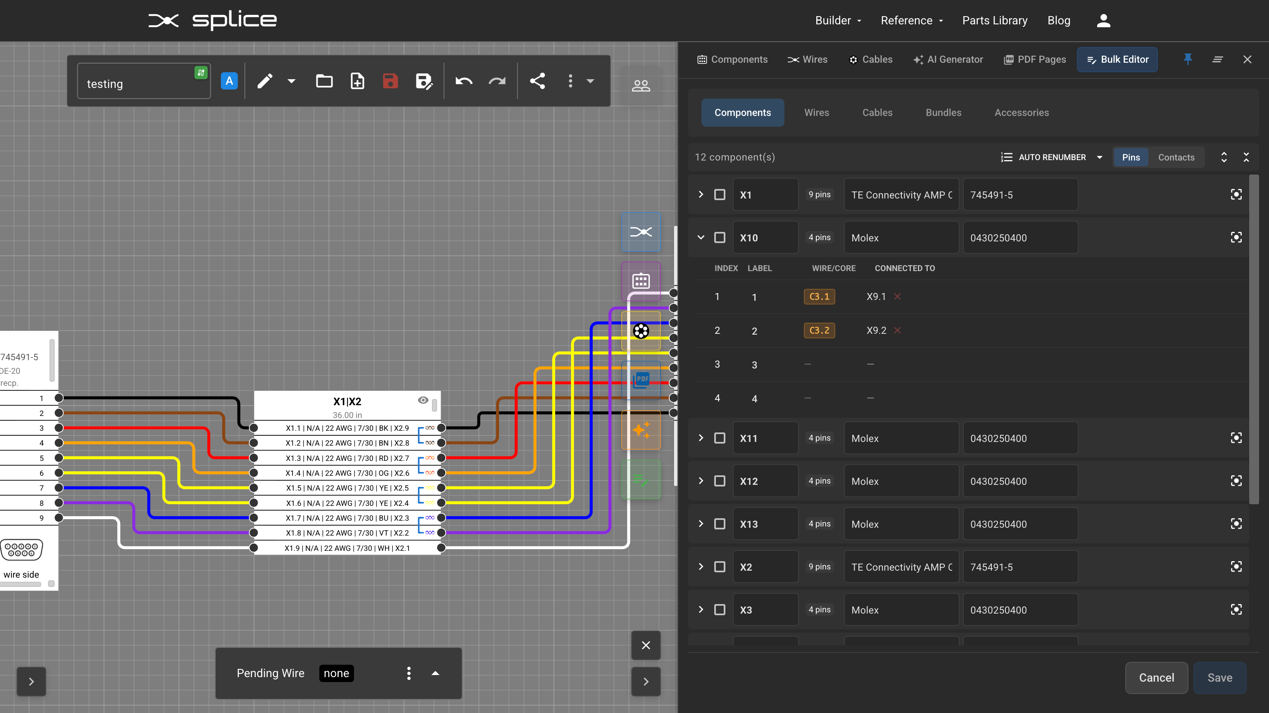Select the X12 row checkbox
Viewport: 1269px width, 713px height.
(720, 481)
